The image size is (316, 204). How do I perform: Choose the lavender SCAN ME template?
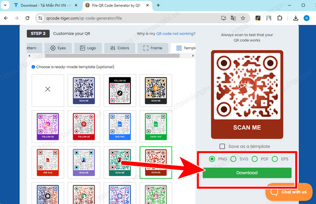pos(84,162)
